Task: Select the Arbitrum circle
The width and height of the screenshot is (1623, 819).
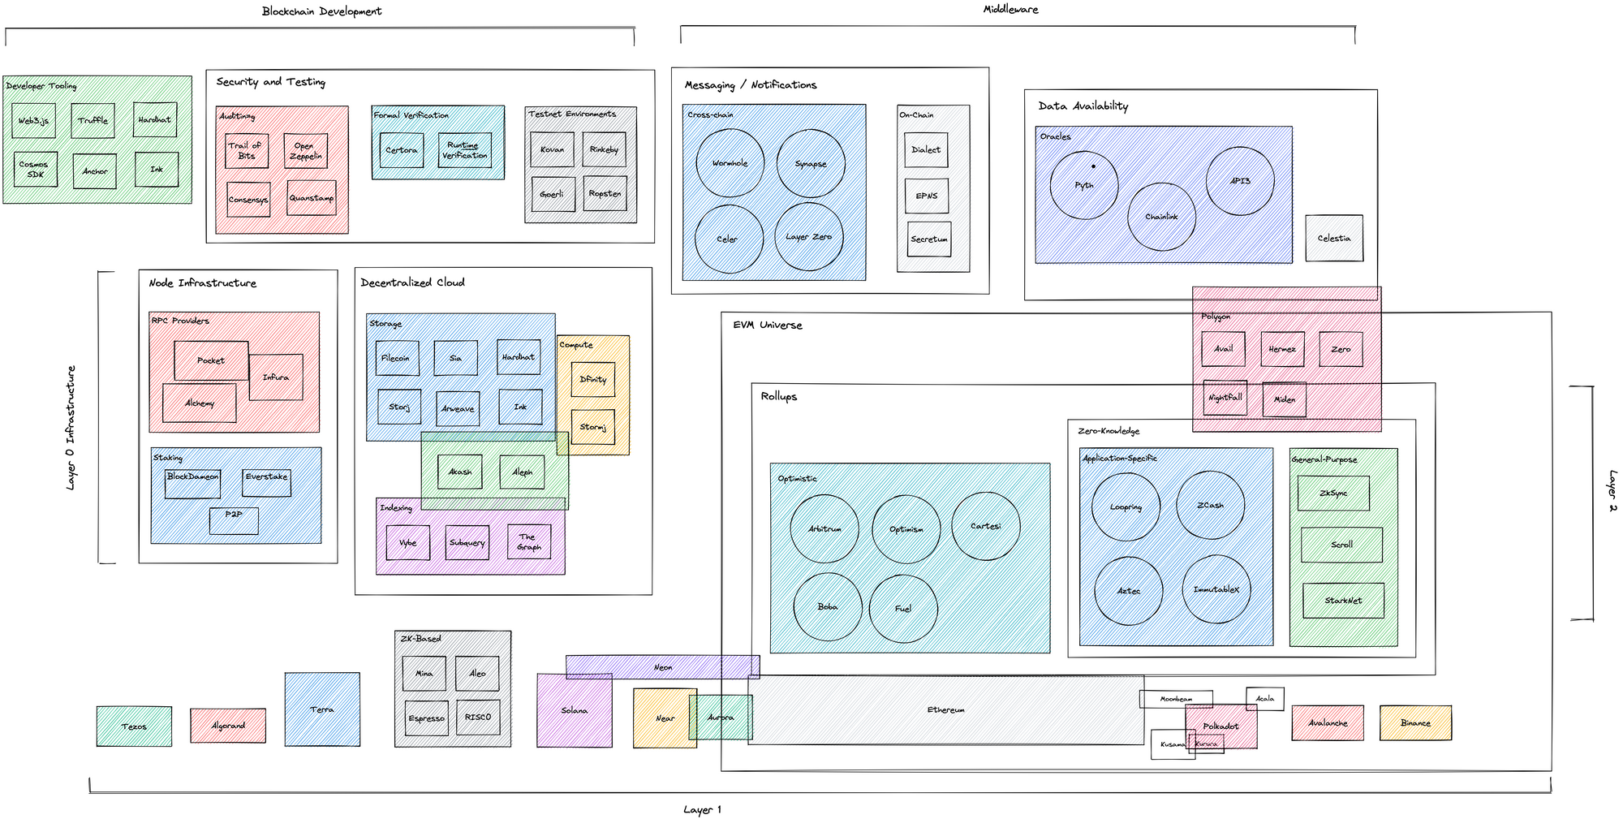Action: click(x=824, y=529)
